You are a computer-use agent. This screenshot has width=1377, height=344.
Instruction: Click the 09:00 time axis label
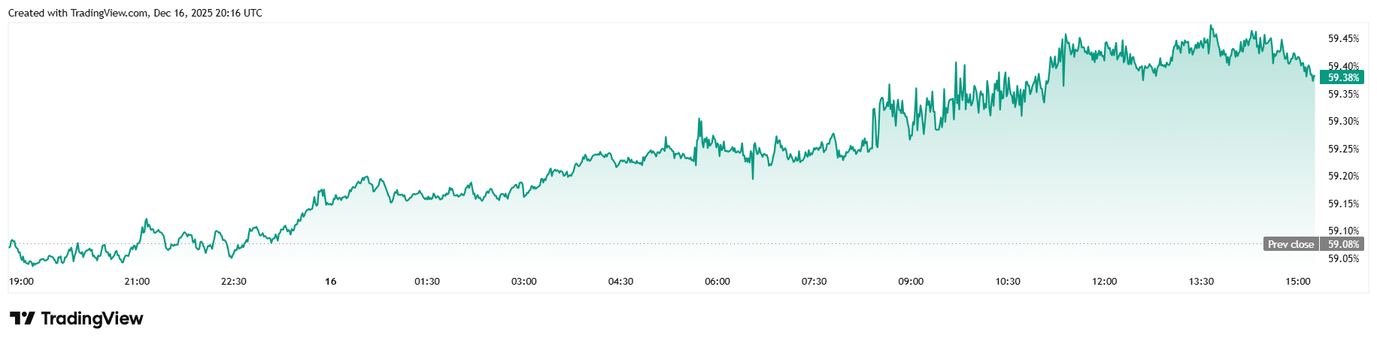coord(911,282)
